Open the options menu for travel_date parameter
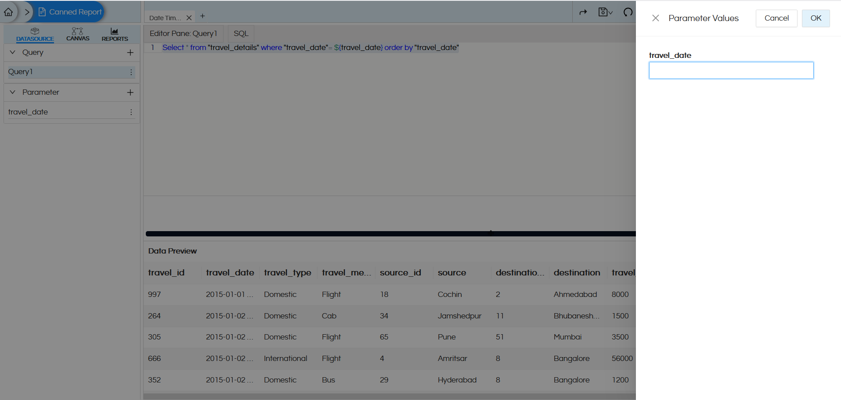 pyautogui.click(x=130, y=112)
